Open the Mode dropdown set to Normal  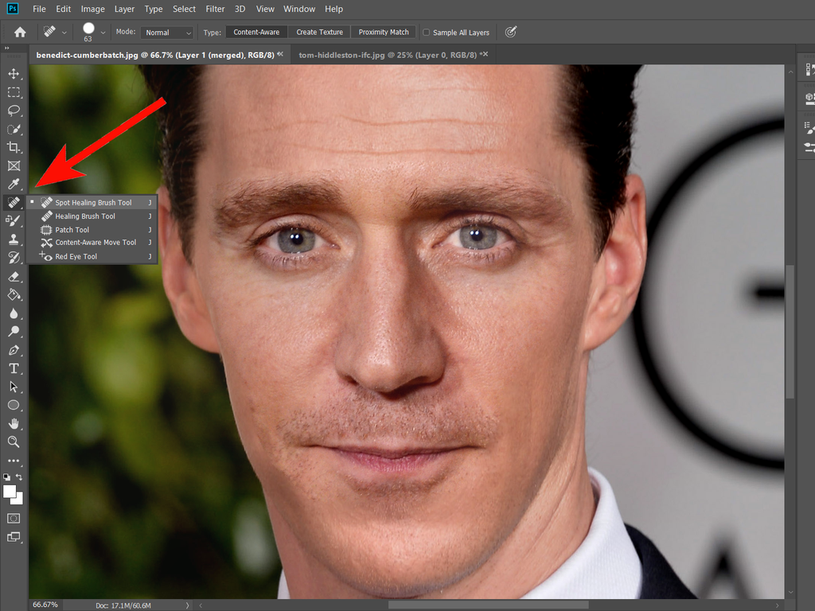(x=167, y=32)
